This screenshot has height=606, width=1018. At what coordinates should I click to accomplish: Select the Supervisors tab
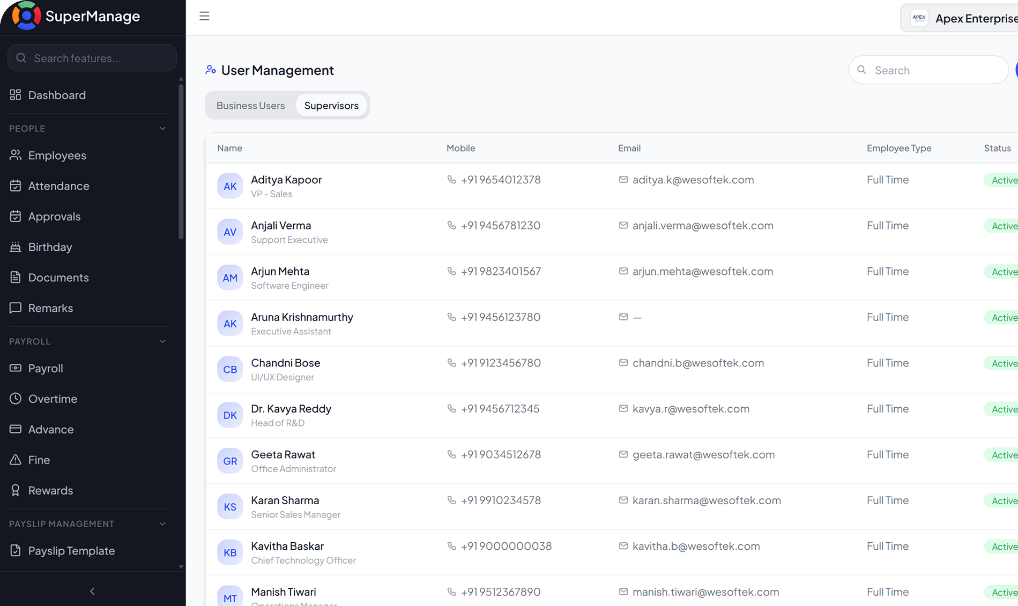tap(331, 106)
